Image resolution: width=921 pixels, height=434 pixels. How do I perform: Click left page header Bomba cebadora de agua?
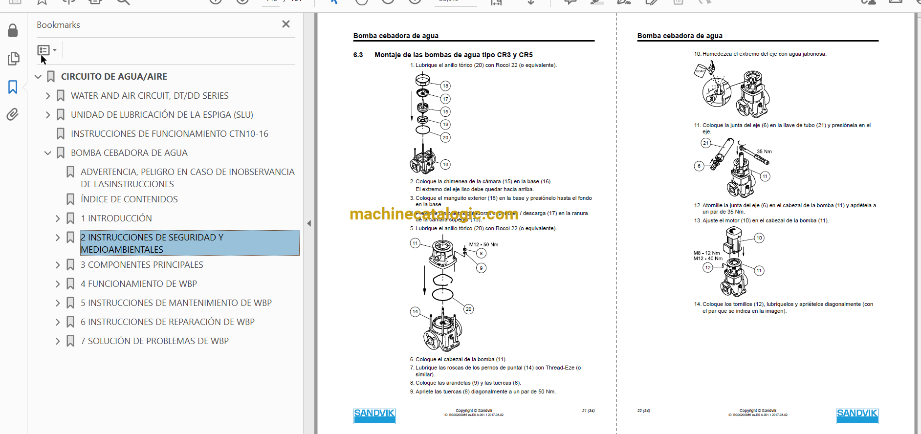click(396, 36)
